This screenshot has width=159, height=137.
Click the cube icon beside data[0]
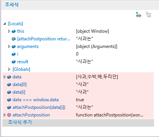pos(9,84)
